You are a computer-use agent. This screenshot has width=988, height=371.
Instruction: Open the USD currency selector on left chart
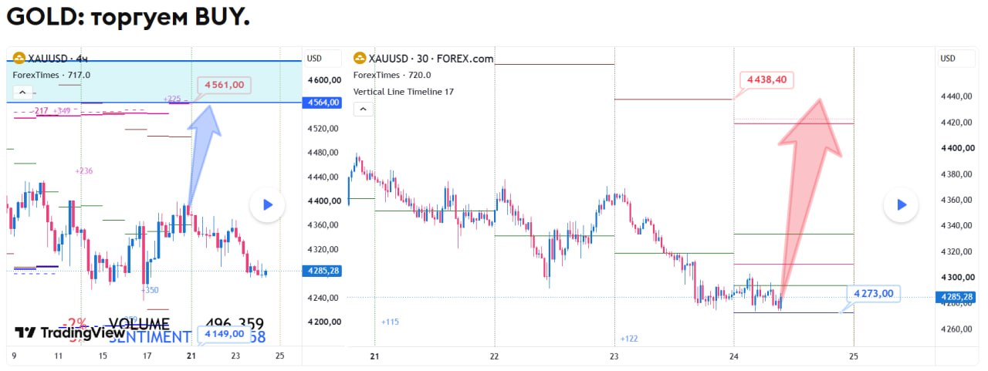pos(314,58)
